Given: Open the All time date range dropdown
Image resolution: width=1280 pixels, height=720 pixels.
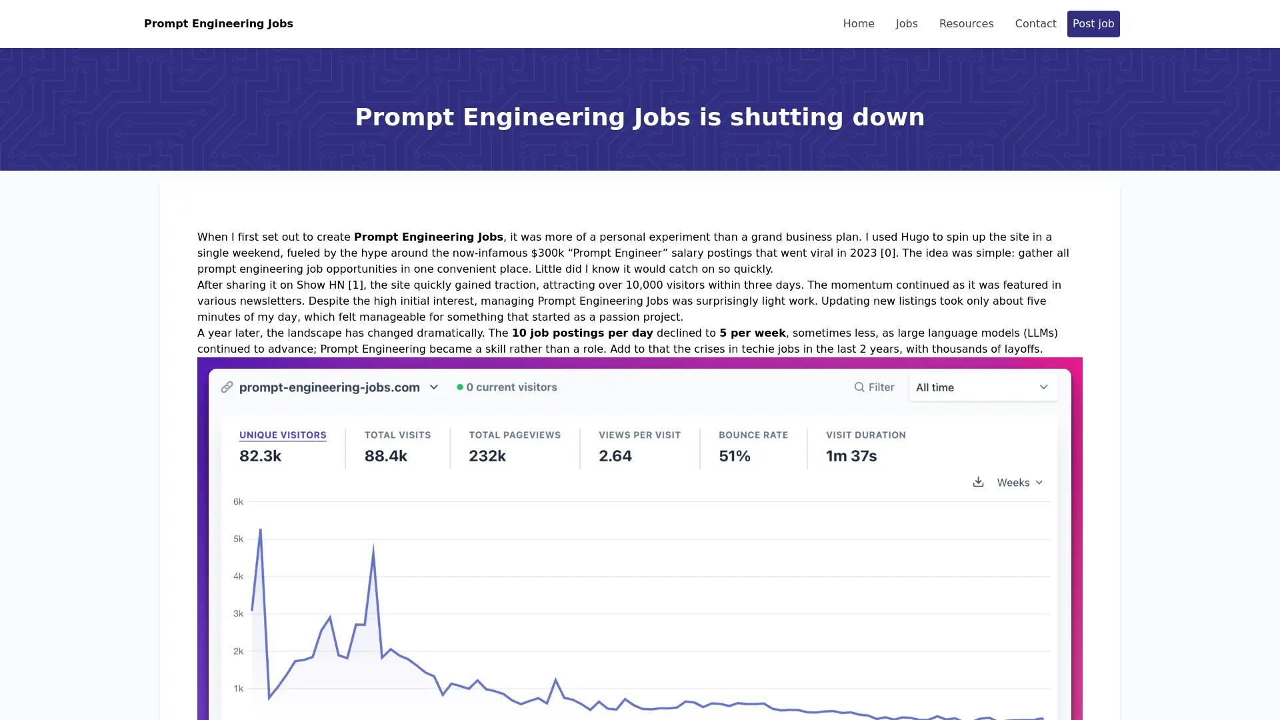Looking at the screenshot, I should pyautogui.click(x=983, y=387).
